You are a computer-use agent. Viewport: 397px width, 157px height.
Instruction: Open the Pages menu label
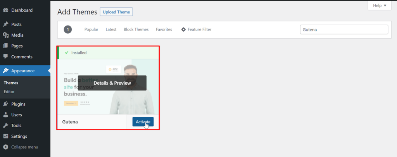pos(17,46)
